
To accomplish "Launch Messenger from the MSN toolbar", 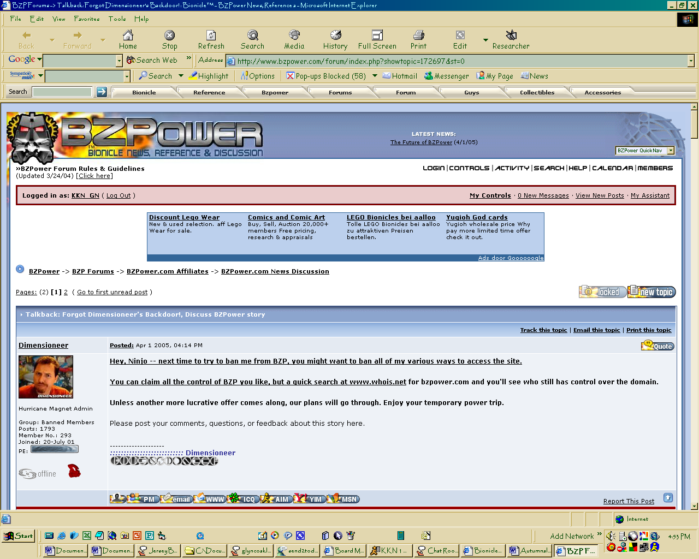I will pyautogui.click(x=447, y=76).
